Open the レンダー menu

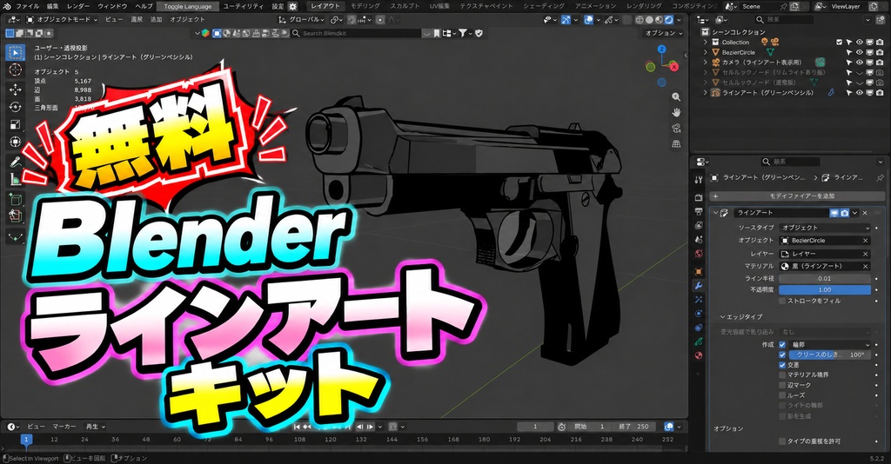coord(77,6)
